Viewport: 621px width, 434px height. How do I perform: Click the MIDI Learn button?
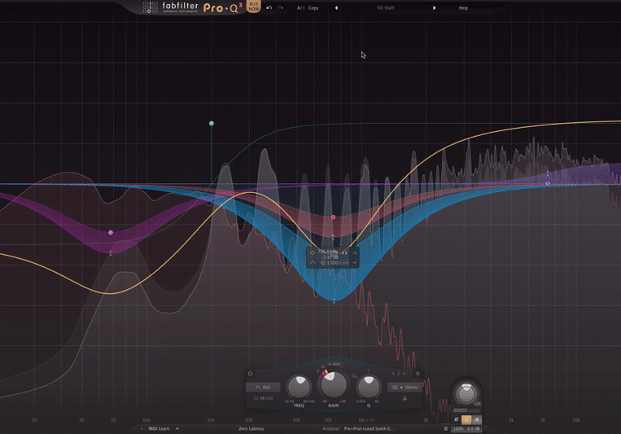[159, 428]
